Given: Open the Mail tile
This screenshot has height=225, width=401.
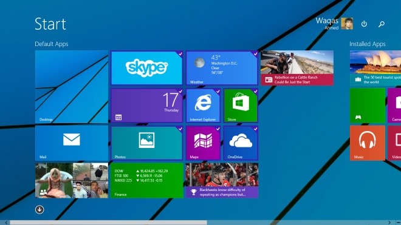Looking at the screenshot, I should click(71, 143).
